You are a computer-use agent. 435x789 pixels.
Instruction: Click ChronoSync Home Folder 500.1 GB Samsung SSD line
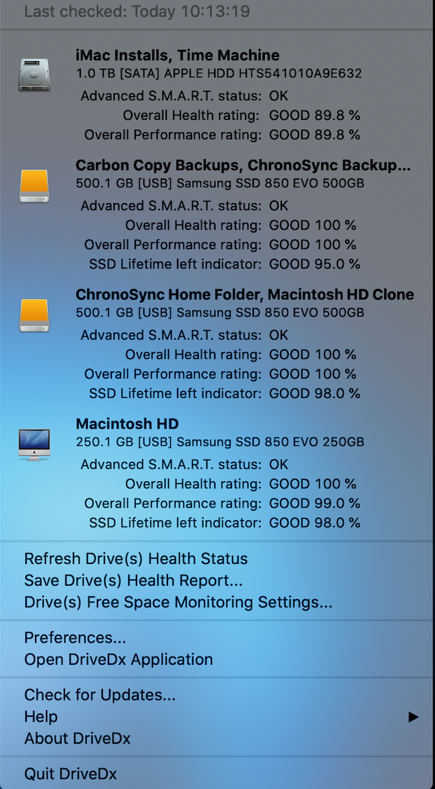click(220, 313)
